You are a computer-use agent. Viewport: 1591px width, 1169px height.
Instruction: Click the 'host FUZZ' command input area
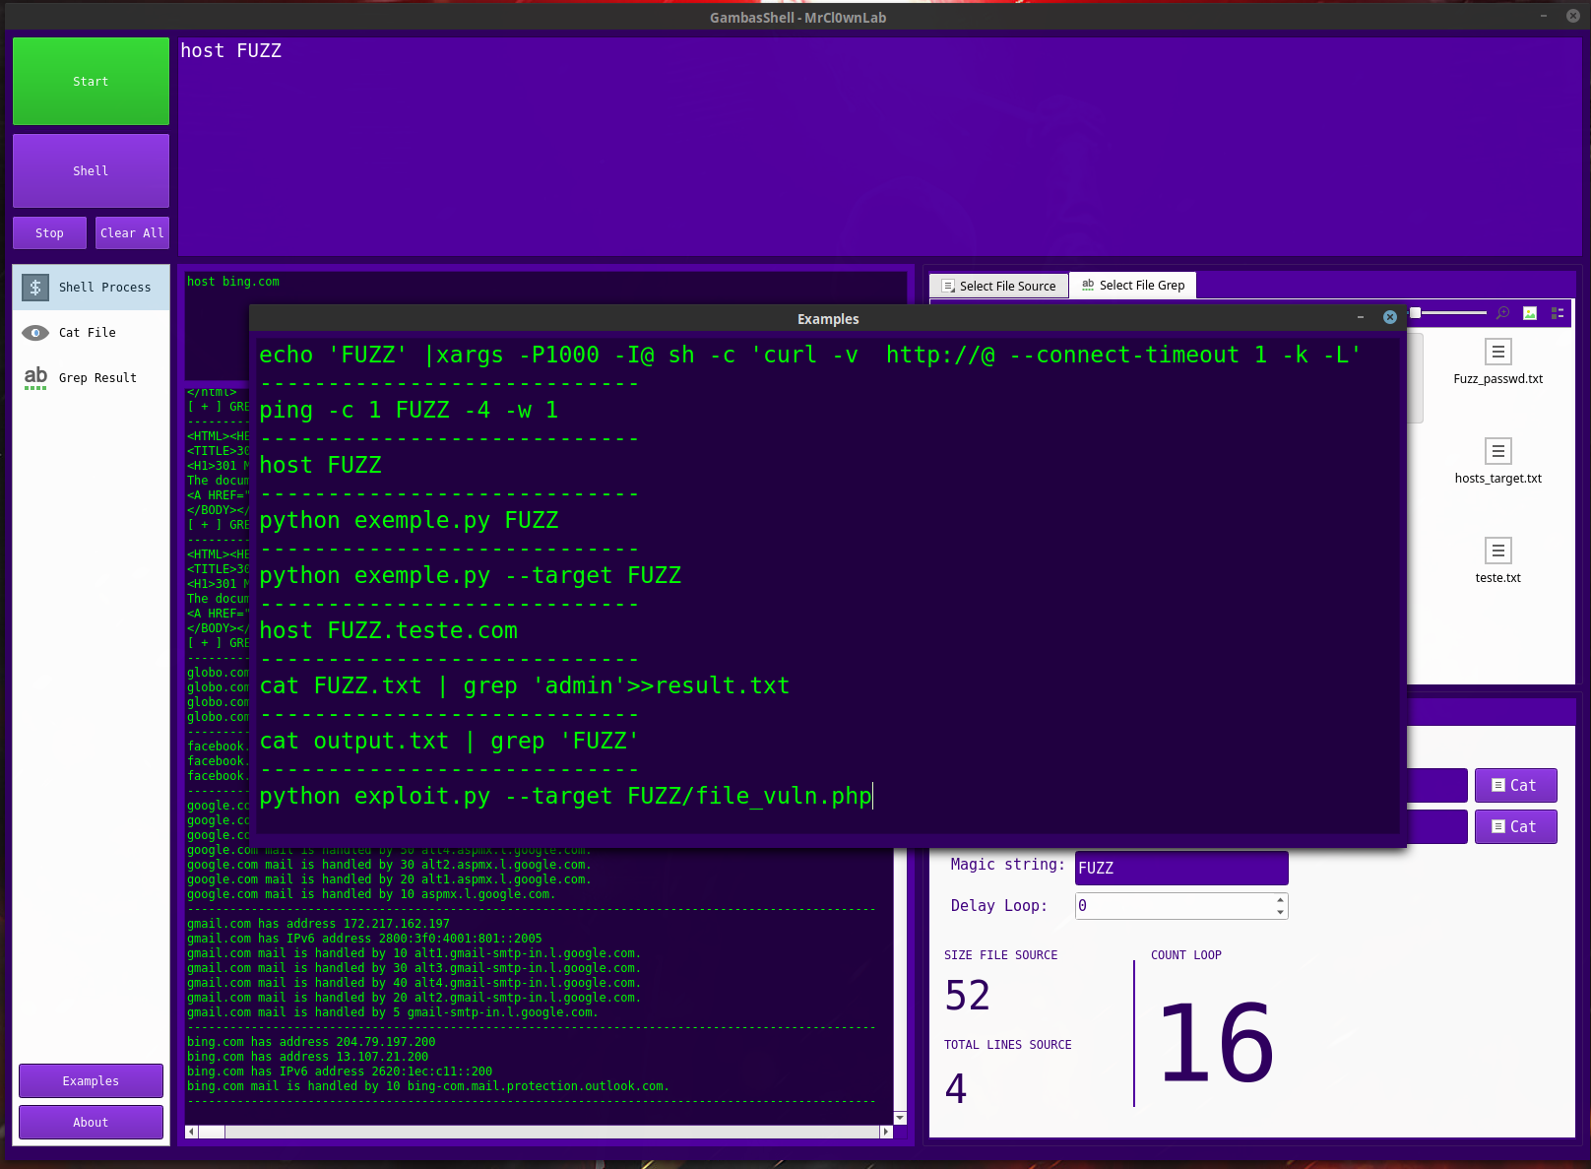pyautogui.click(x=878, y=146)
